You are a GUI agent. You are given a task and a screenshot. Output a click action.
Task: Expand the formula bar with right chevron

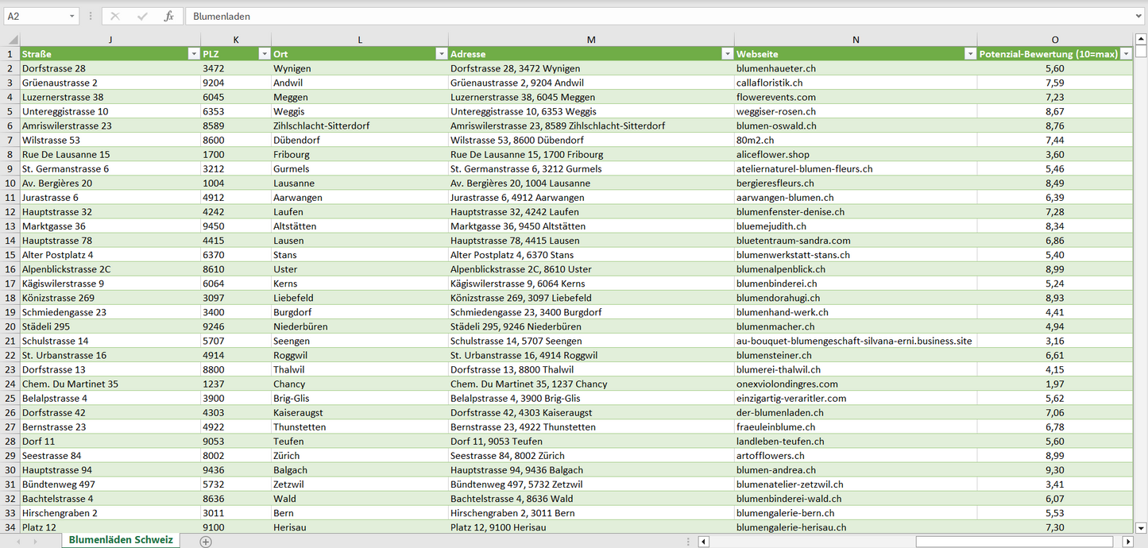pyautogui.click(x=1139, y=16)
